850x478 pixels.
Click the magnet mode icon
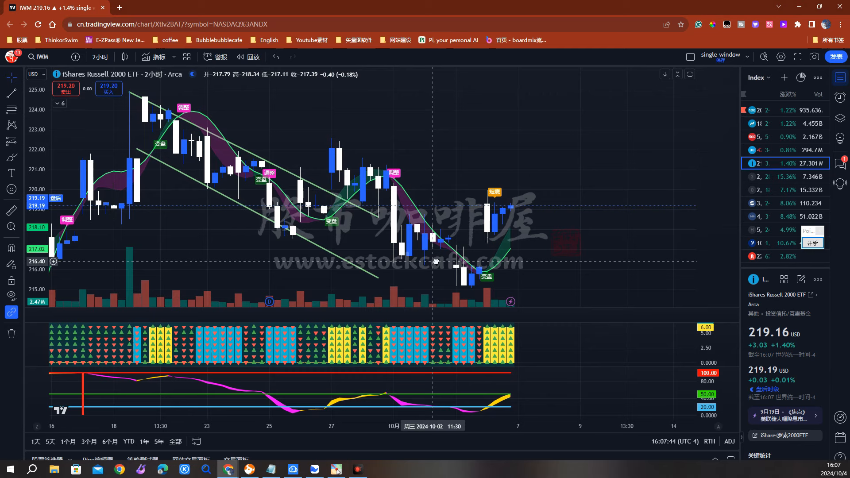pyautogui.click(x=12, y=248)
